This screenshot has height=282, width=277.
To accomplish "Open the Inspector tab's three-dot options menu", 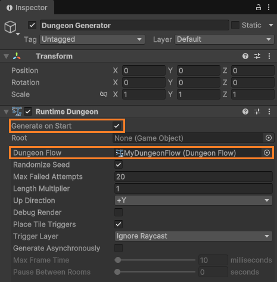I will coord(269,8).
